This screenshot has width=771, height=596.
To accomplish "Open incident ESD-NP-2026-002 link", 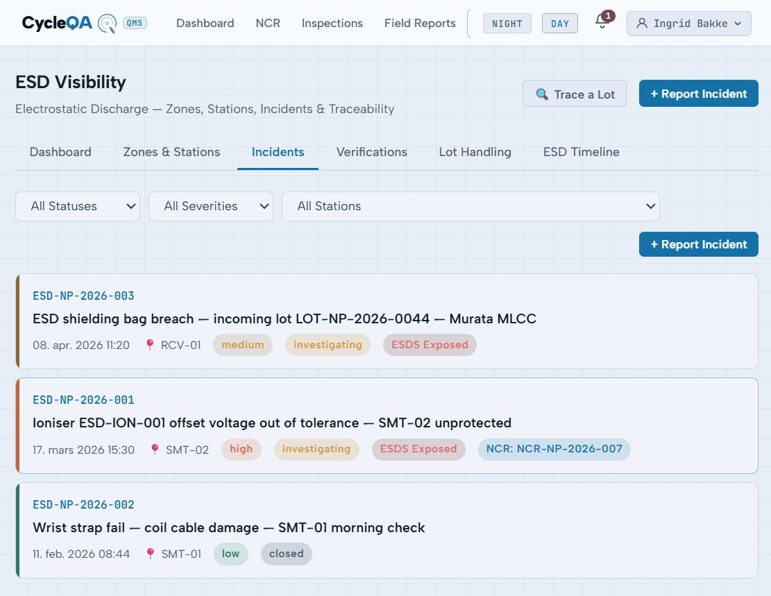I will [83, 505].
